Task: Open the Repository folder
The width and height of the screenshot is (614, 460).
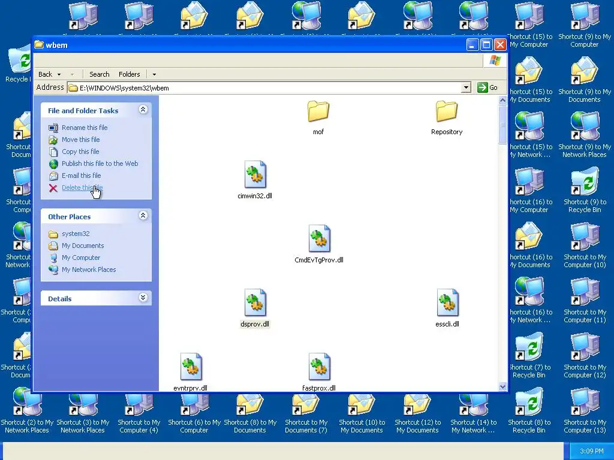Action: (446, 111)
